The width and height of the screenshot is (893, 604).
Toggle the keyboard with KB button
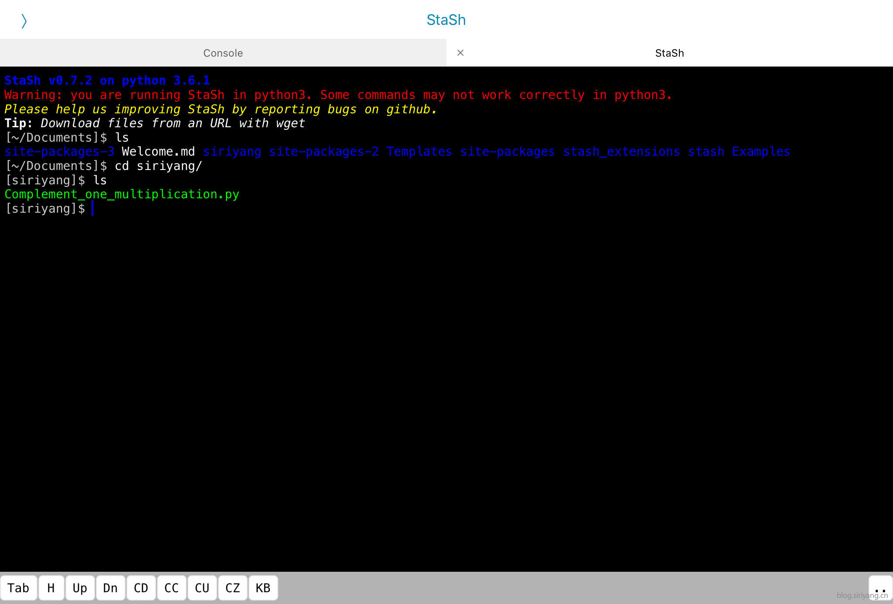click(262, 588)
